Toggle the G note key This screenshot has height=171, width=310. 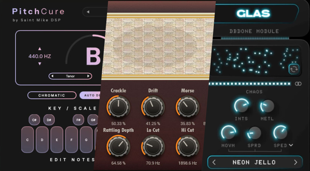tap(86, 140)
